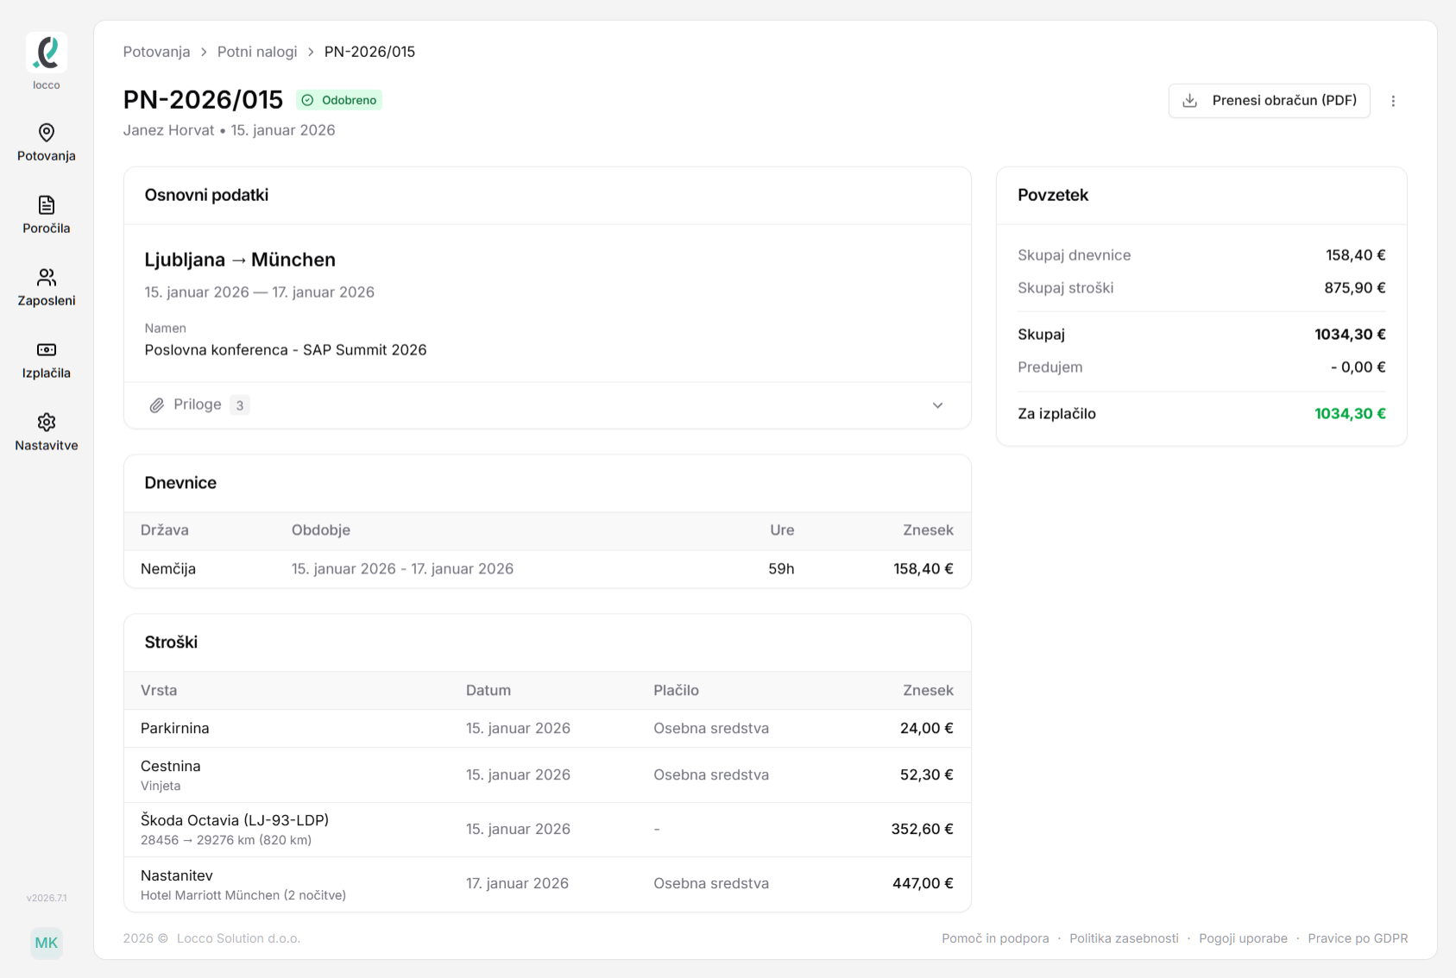Click the 352,60 € amount
The width and height of the screenshot is (1456, 978).
[922, 830]
